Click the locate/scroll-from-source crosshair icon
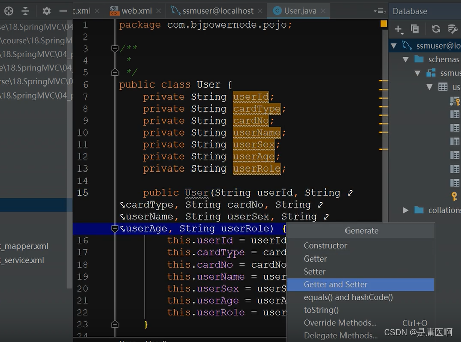The width and height of the screenshot is (461, 342). (x=9, y=11)
